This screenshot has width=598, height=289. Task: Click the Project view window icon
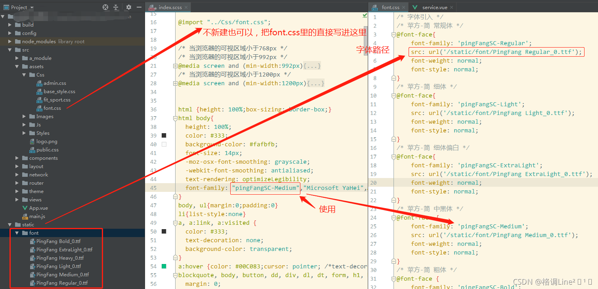6,7
